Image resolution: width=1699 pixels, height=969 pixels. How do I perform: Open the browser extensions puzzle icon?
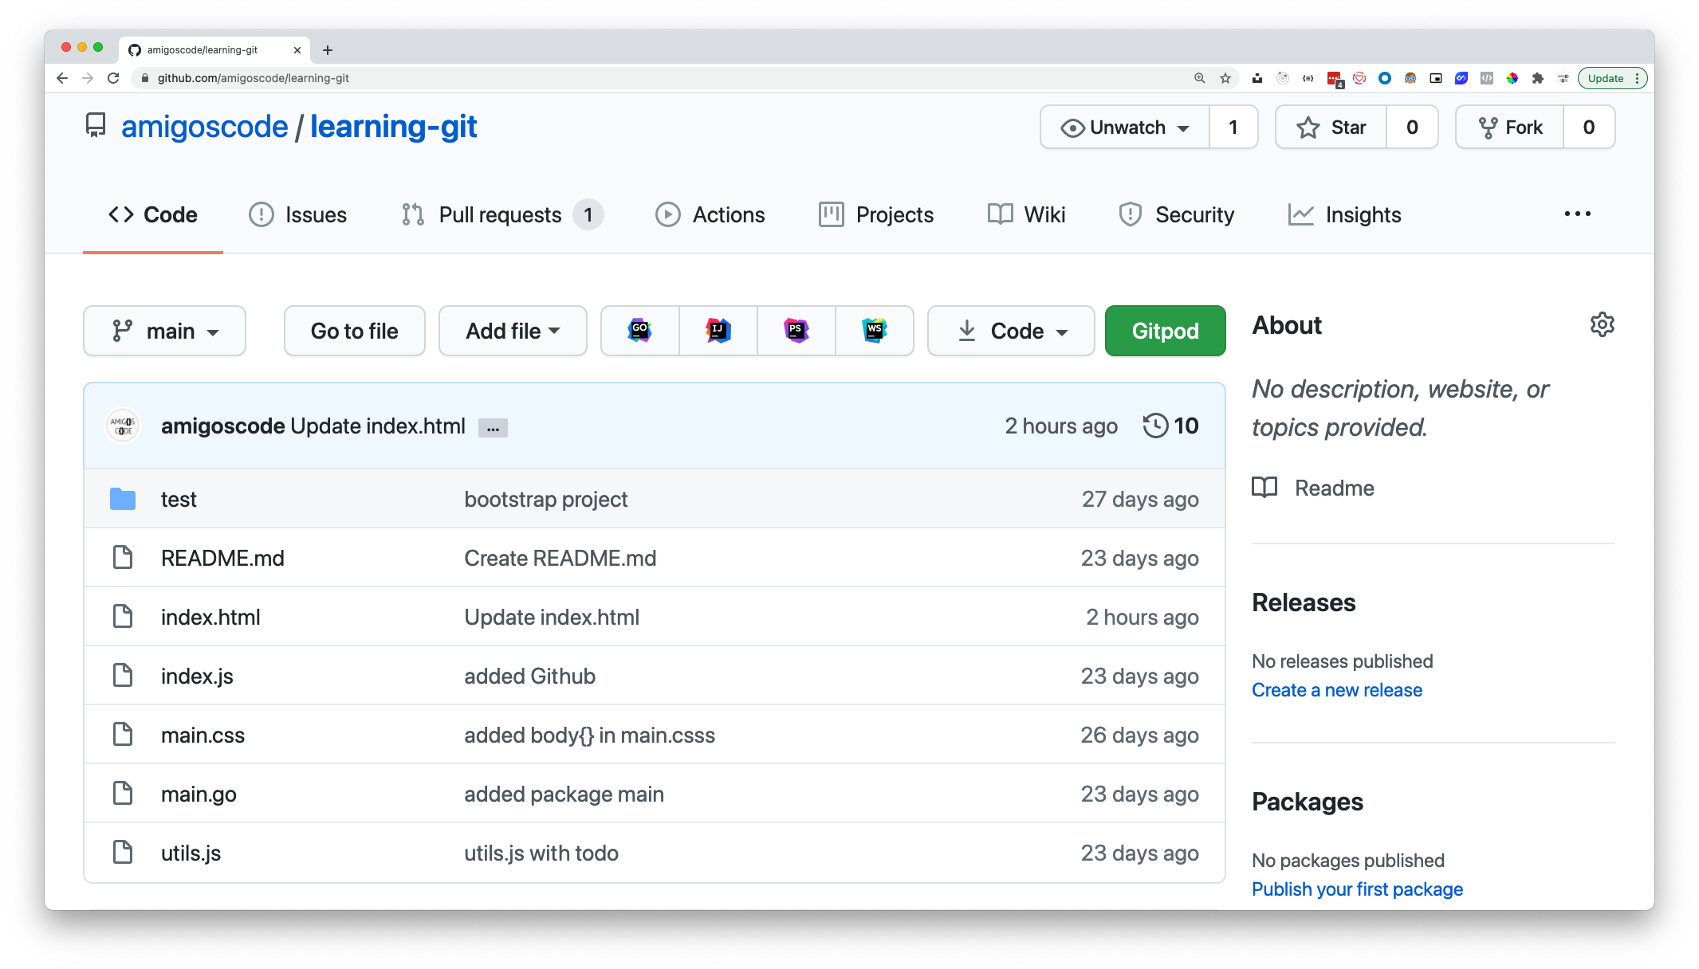[1538, 78]
